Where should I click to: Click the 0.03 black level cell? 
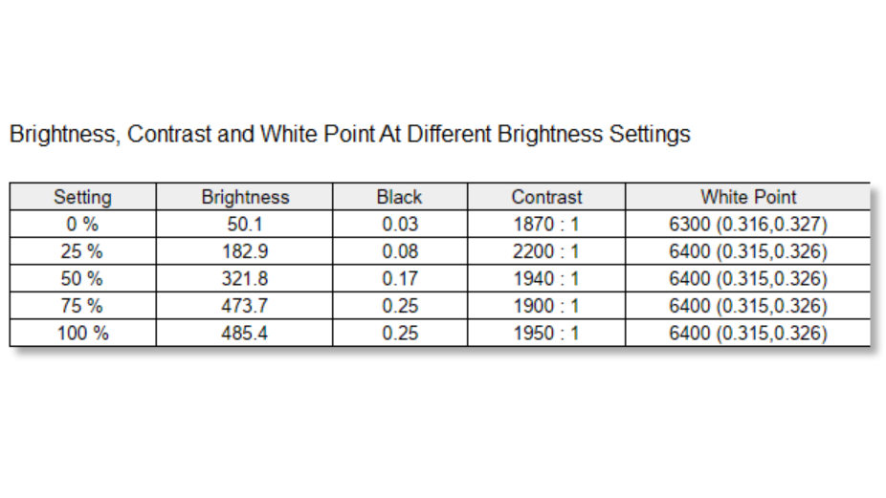[x=399, y=225]
